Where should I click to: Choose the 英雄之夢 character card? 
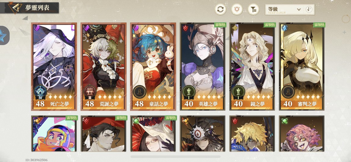202,67
